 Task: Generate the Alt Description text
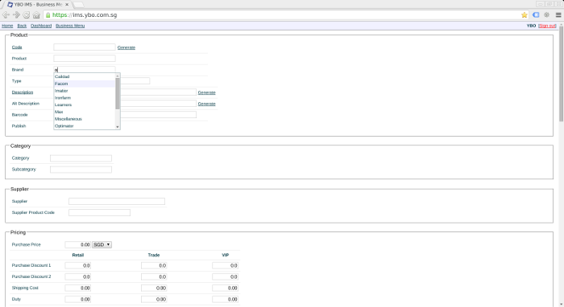[x=207, y=104]
